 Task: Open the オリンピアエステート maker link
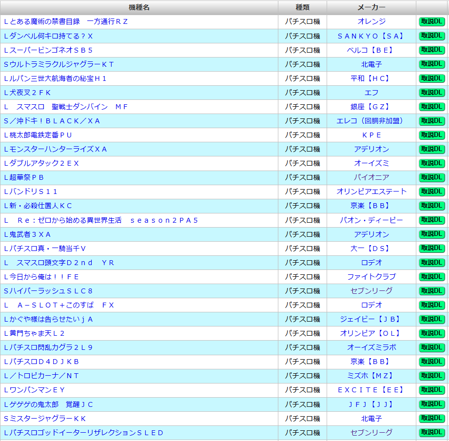pyautogui.click(x=371, y=192)
